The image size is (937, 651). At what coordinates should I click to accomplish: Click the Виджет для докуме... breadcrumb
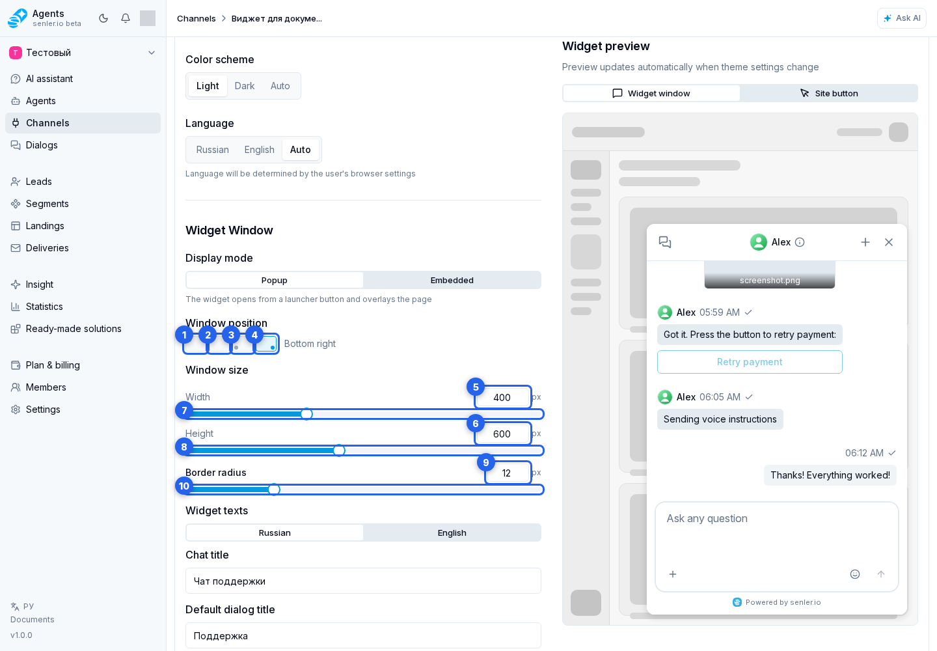pos(277,18)
